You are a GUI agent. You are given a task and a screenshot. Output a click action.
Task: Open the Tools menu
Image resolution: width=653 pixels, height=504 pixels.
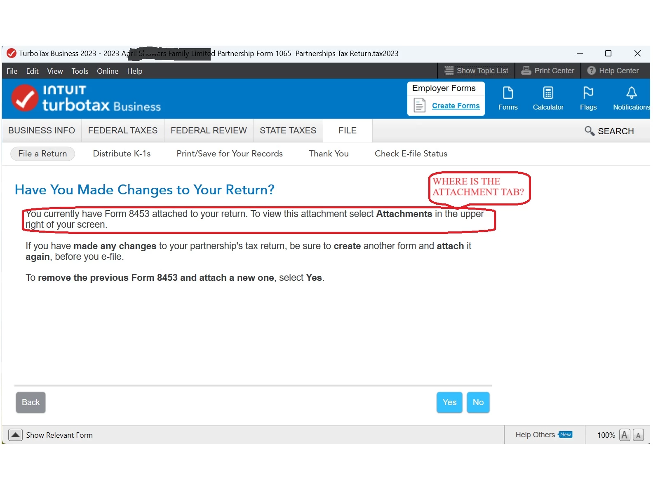click(x=80, y=71)
